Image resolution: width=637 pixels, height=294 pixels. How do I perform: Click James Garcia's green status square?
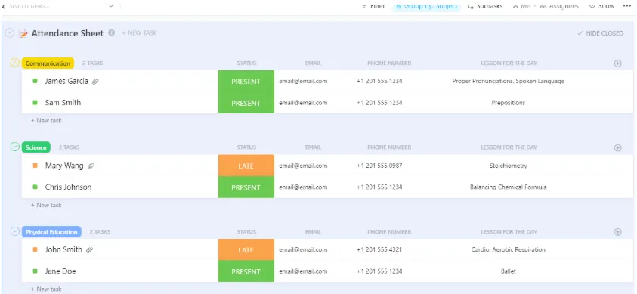(36, 81)
